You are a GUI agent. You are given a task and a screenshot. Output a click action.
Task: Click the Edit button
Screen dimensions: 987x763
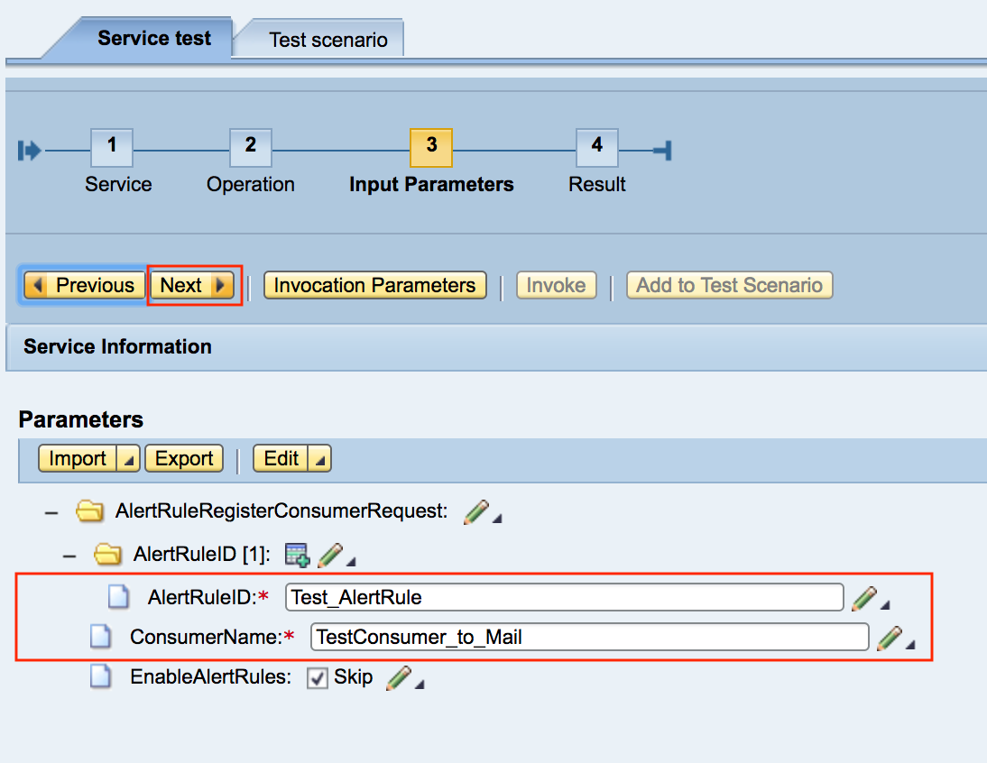coord(281,458)
